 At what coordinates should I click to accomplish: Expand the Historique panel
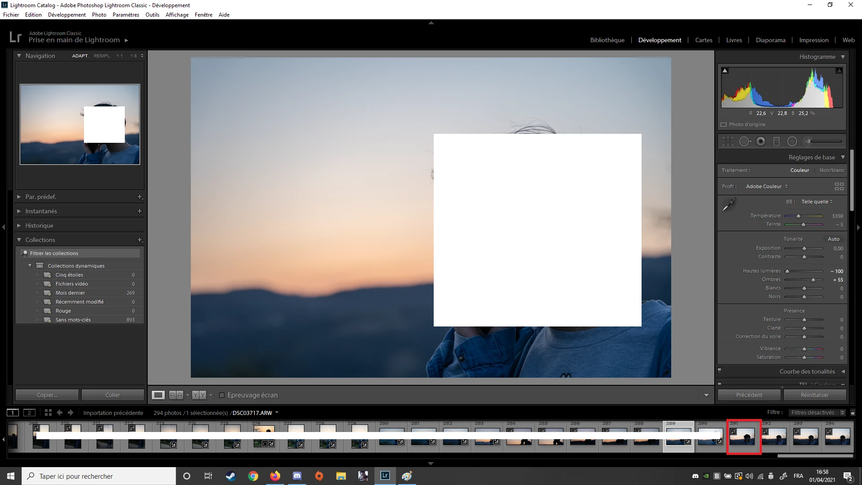[40, 225]
